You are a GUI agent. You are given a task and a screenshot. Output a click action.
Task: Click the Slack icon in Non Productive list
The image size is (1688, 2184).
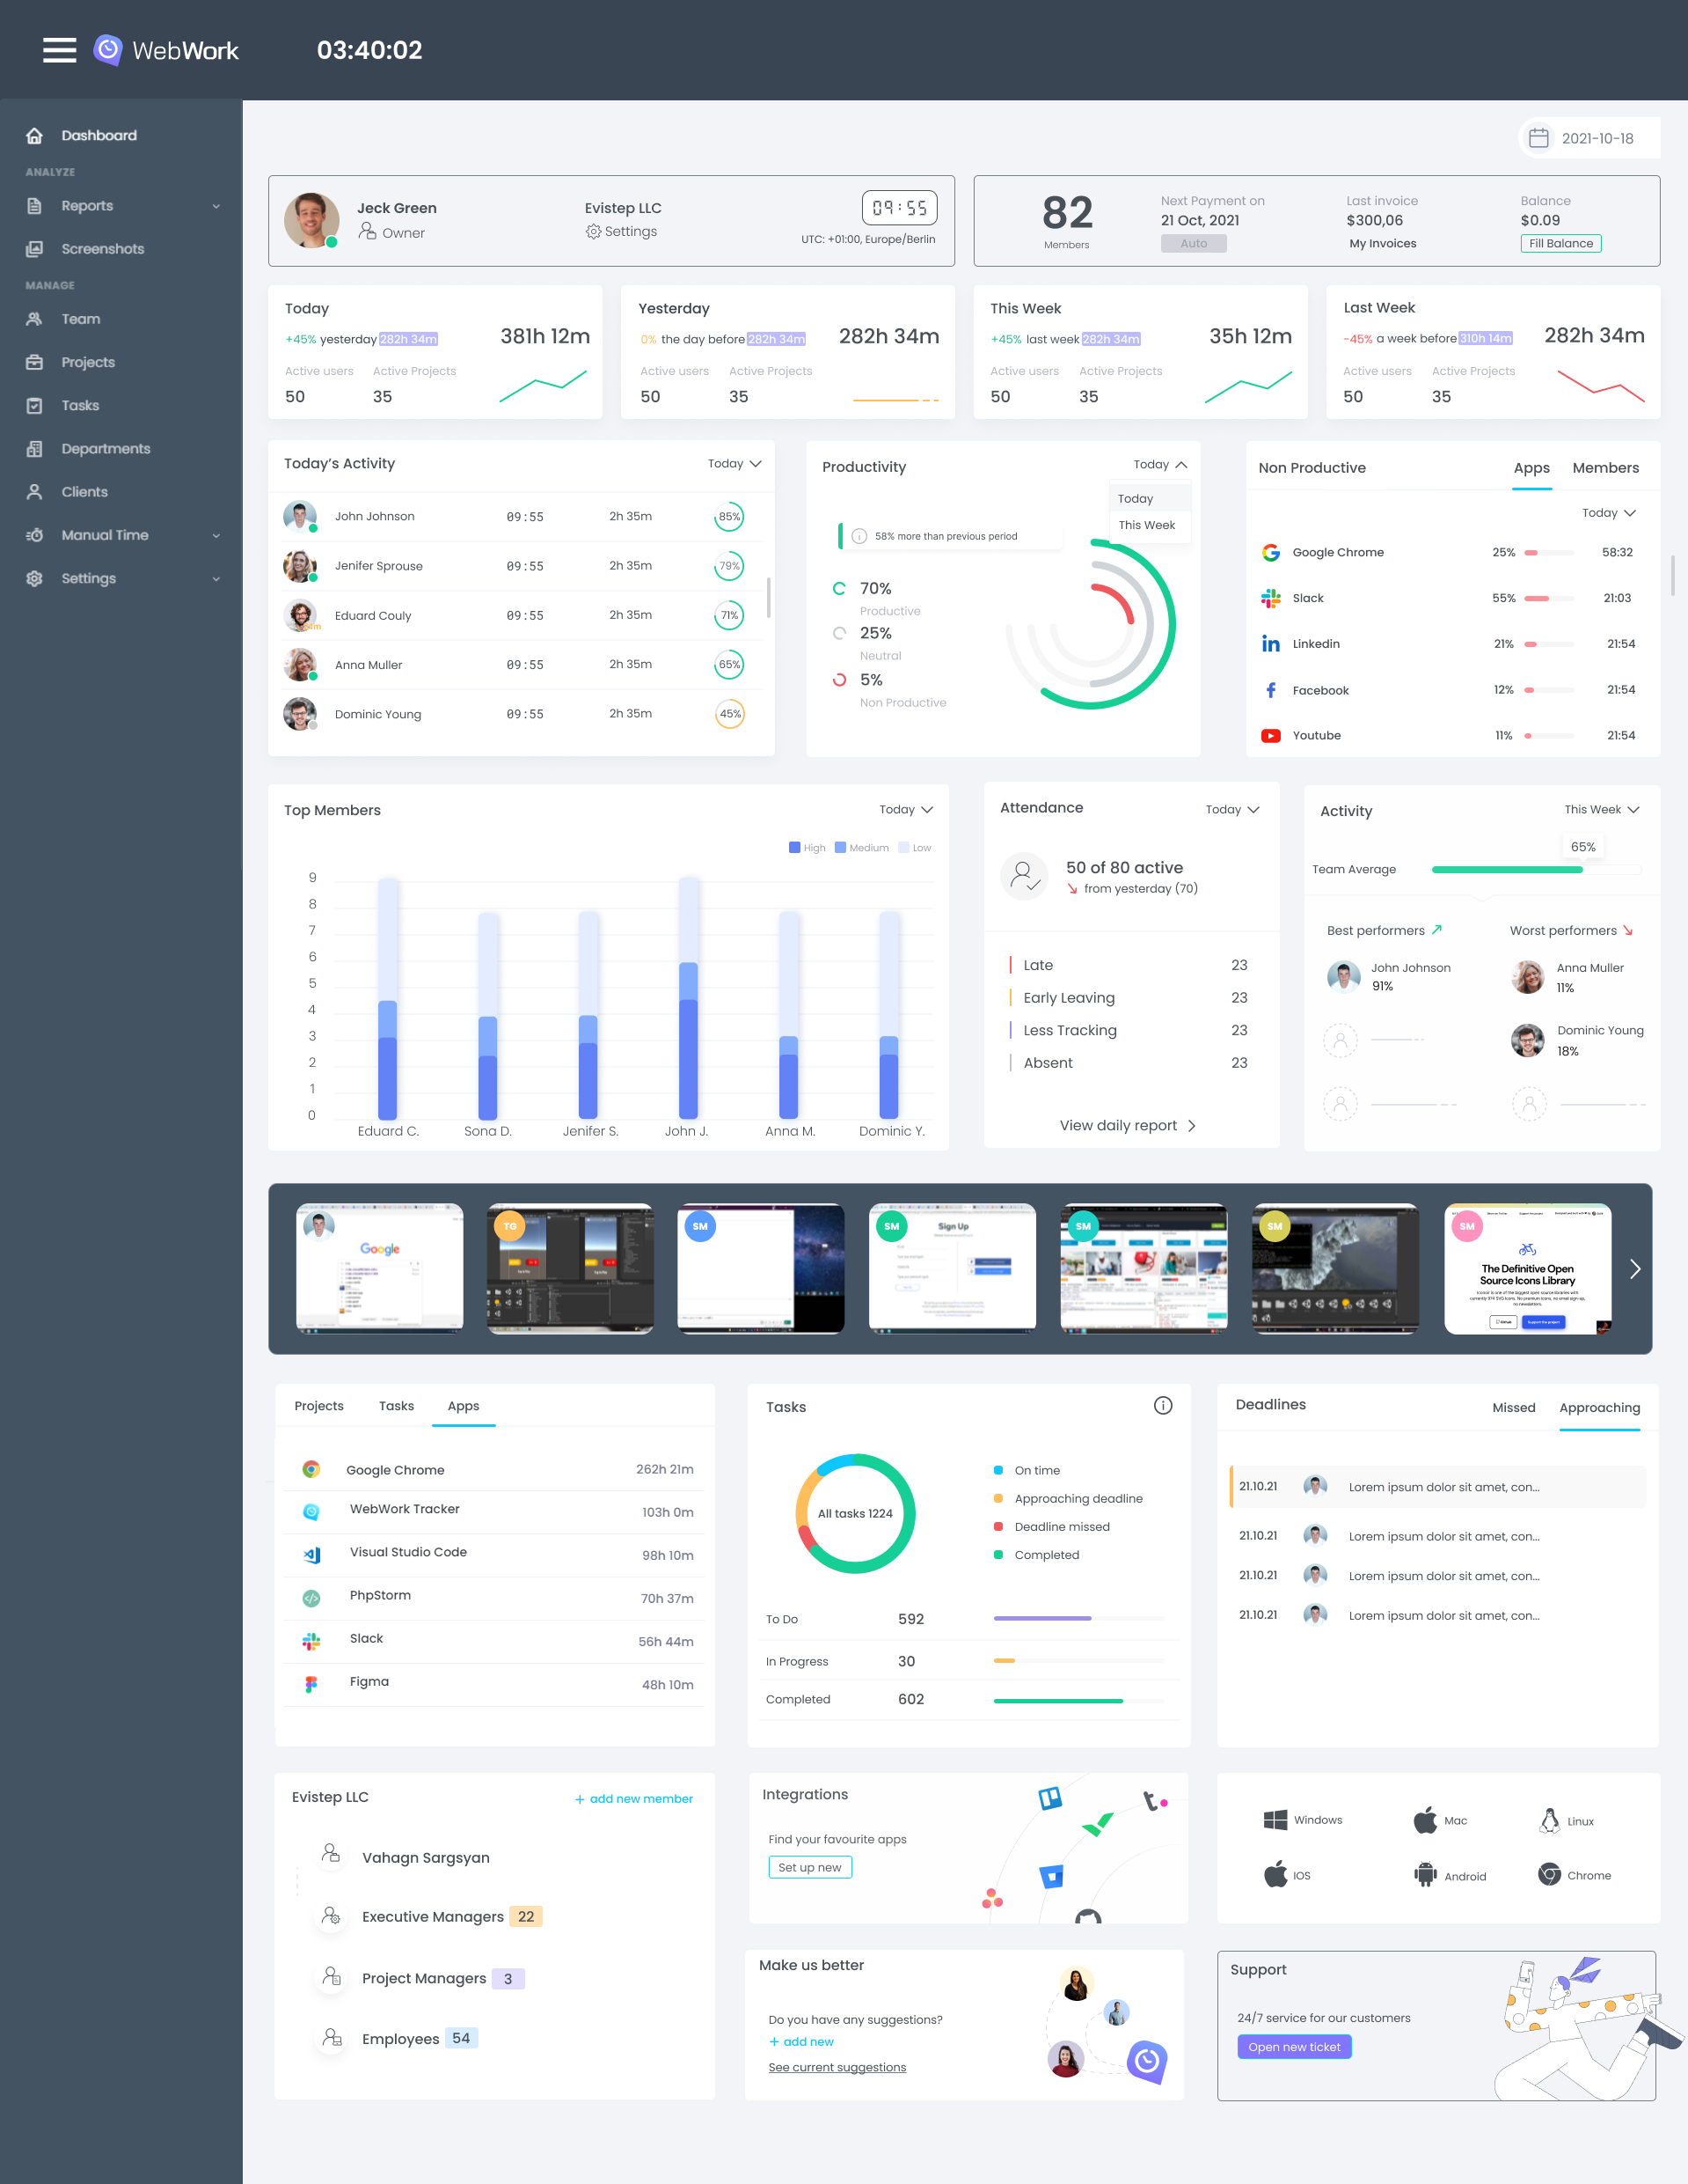coord(1270,598)
